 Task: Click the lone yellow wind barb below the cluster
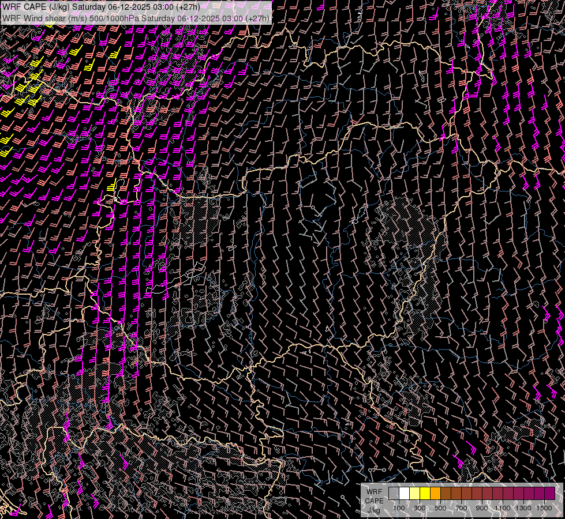113,186
